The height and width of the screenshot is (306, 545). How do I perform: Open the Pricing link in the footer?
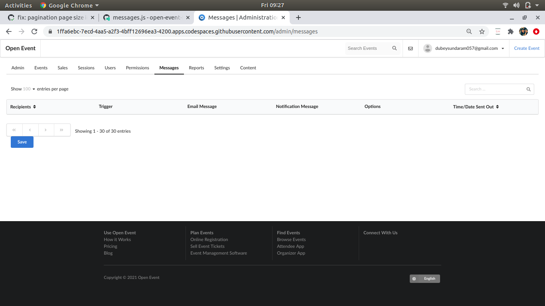pos(110,246)
